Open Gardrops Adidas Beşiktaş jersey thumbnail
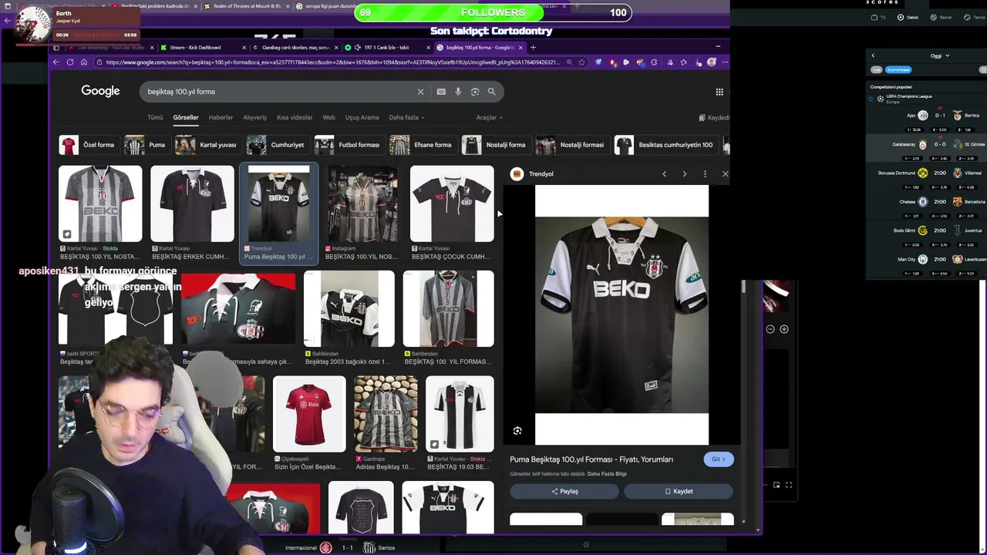This screenshot has width=987, height=555. (386, 414)
